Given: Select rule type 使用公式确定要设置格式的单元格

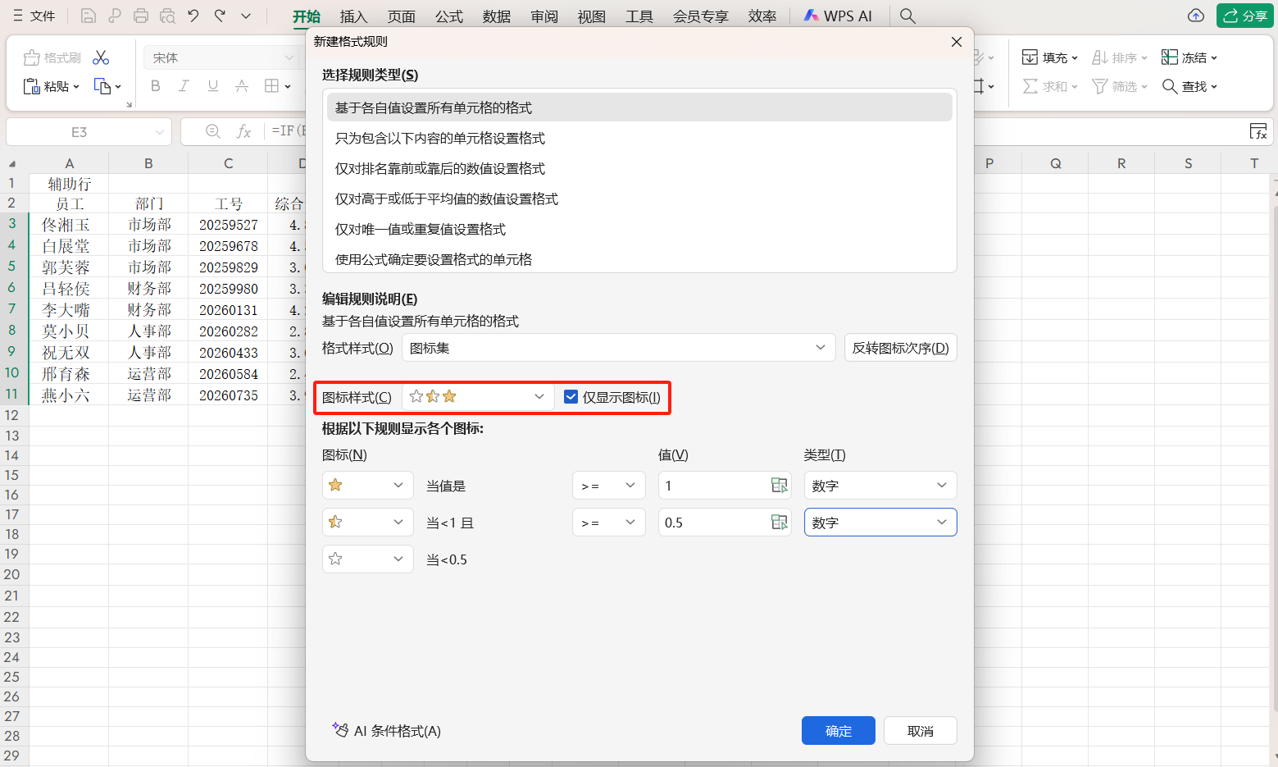Looking at the screenshot, I should click(x=434, y=259).
